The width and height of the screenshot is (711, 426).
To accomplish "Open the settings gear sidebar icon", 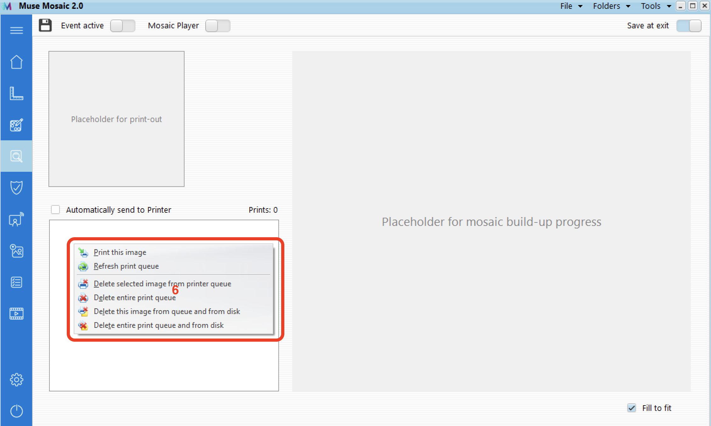I will (16, 380).
